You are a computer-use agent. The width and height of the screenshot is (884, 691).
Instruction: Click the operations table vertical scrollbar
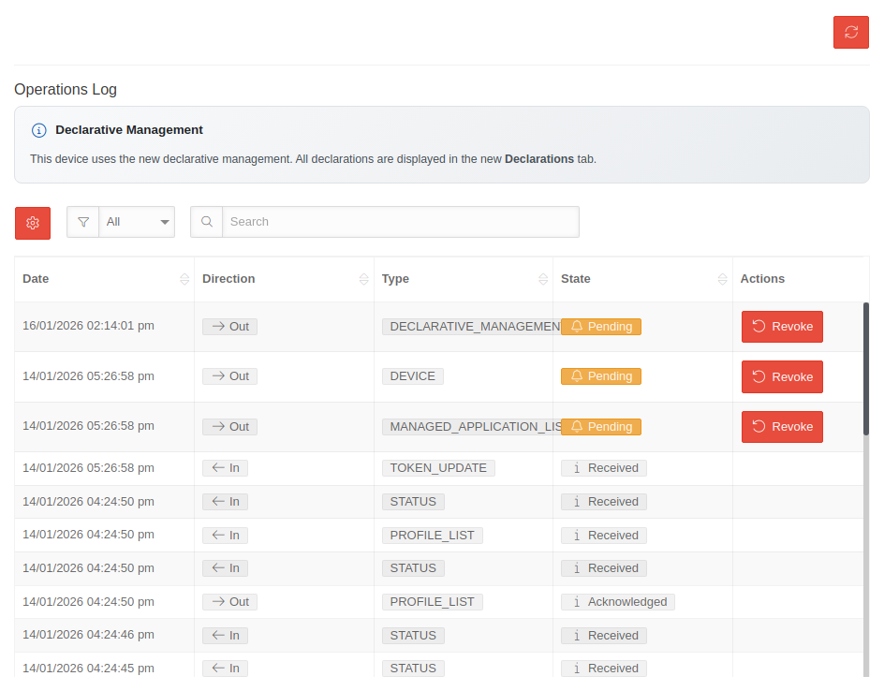coord(866,368)
